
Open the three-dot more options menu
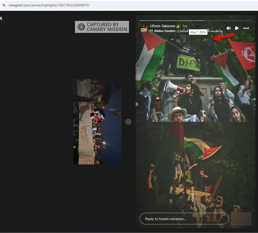point(246,28)
